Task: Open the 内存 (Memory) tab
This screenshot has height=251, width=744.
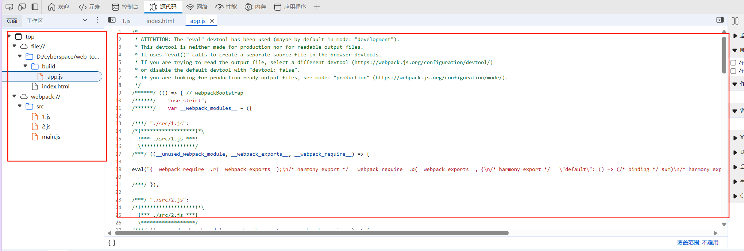Action: tap(255, 7)
